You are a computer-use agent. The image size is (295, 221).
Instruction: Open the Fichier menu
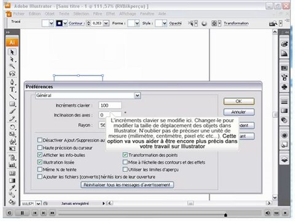point(19,14)
